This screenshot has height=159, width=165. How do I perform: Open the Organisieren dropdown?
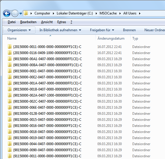point(19,30)
